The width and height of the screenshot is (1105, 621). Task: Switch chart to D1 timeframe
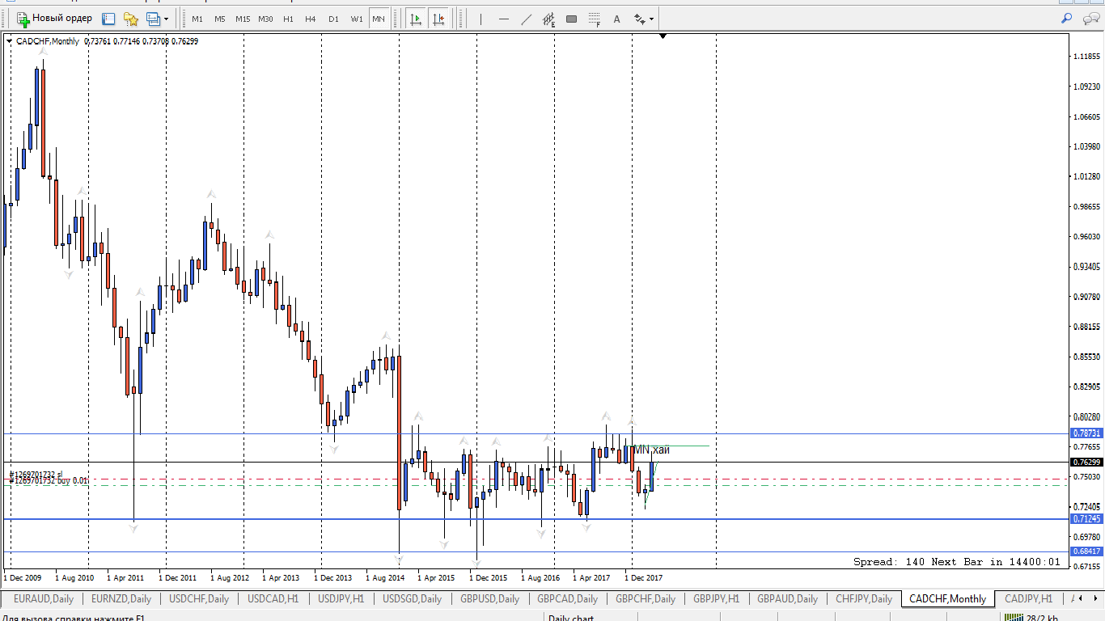[x=333, y=19]
